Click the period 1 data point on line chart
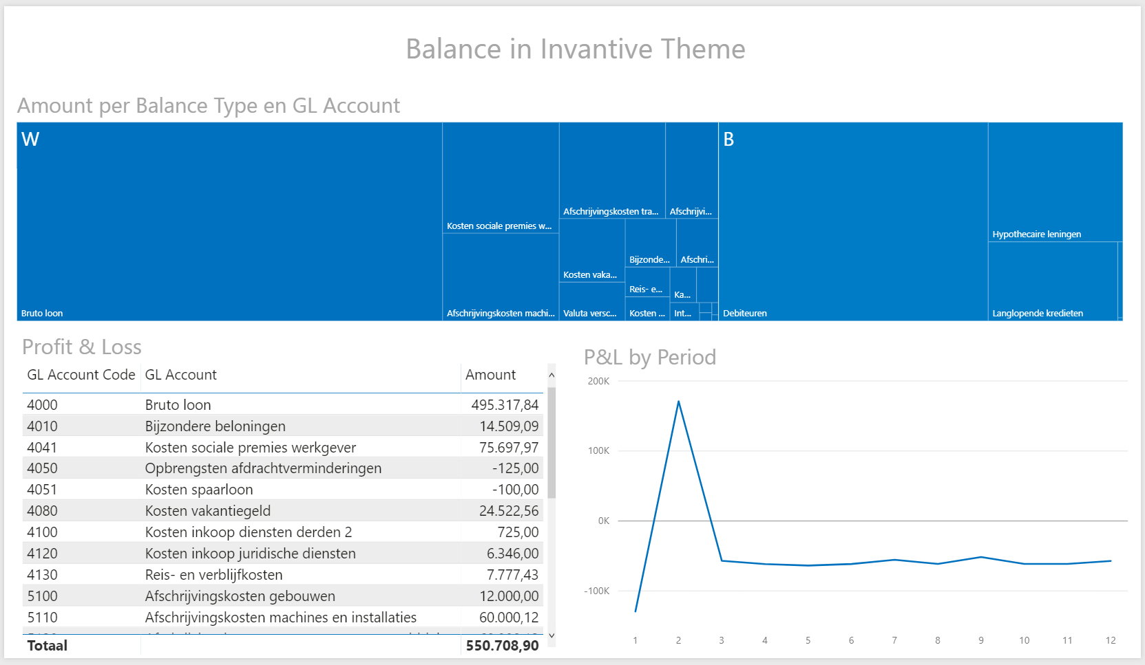This screenshot has height=665, width=1145. (635, 611)
